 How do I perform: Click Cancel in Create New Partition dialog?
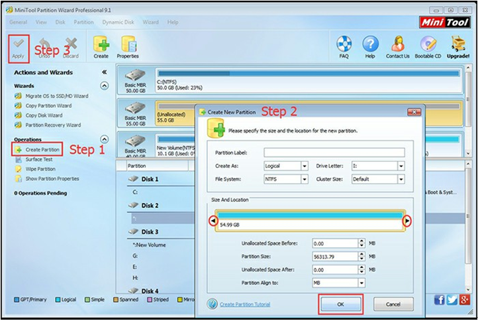coord(393,304)
